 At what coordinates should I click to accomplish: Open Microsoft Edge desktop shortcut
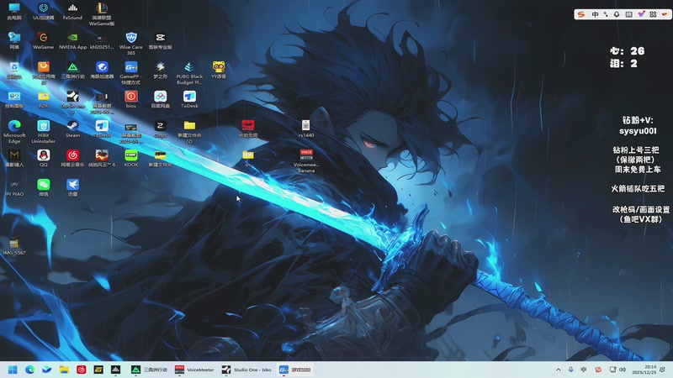tap(14, 132)
